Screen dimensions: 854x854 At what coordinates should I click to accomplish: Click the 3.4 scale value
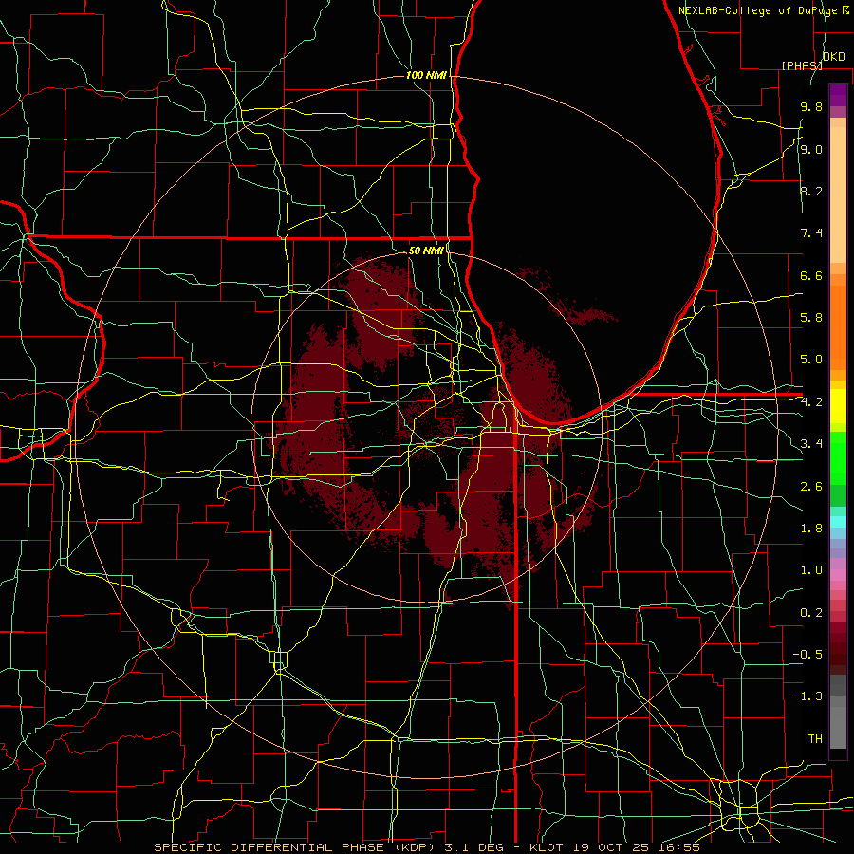(811, 444)
